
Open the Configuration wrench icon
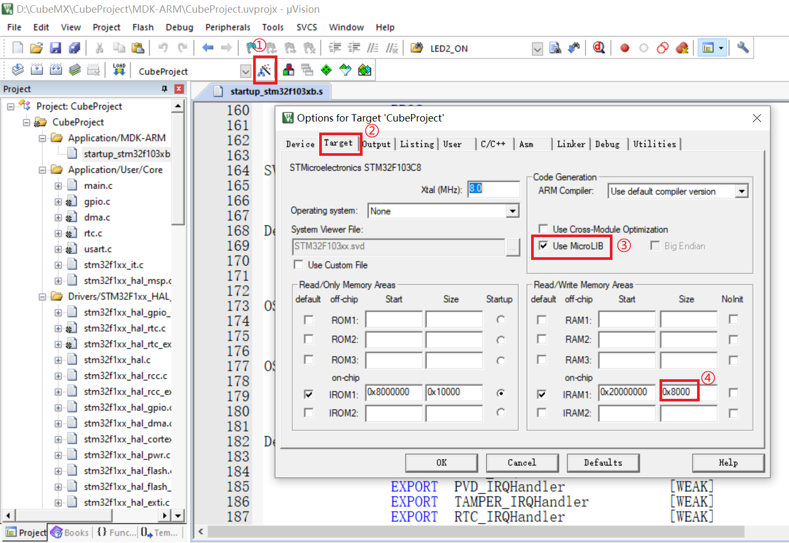pyautogui.click(x=742, y=48)
